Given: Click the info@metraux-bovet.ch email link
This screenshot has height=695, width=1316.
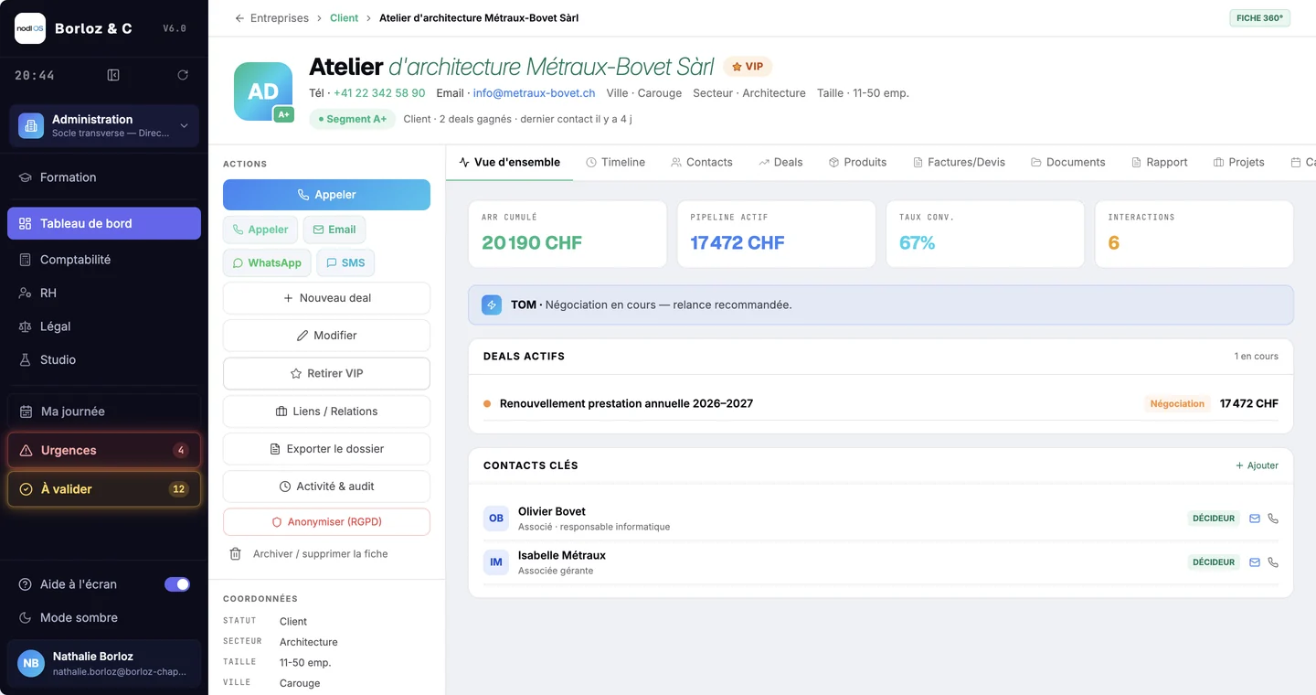Looking at the screenshot, I should (534, 93).
